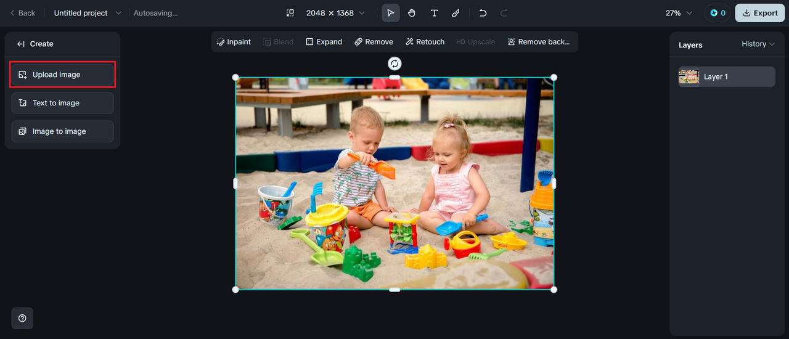Redo the last undone action
The height and width of the screenshot is (339, 789).
tap(504, 13)
